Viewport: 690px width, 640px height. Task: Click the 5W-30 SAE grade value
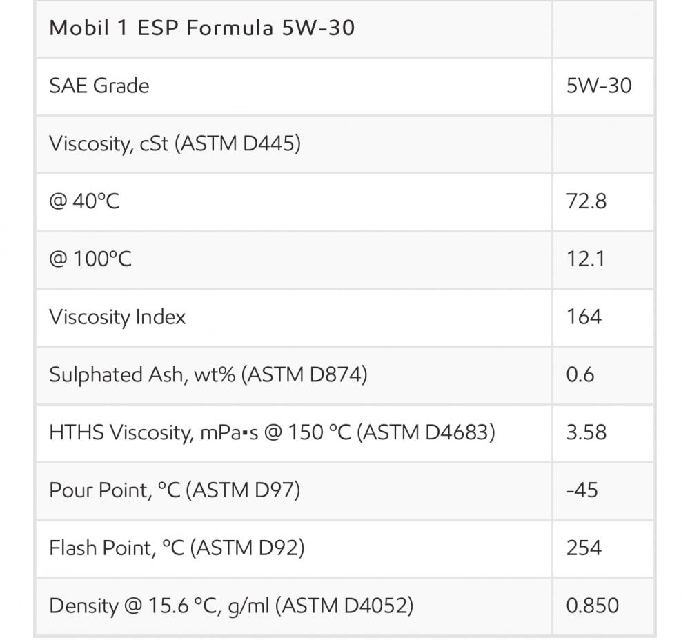point(599,86)
